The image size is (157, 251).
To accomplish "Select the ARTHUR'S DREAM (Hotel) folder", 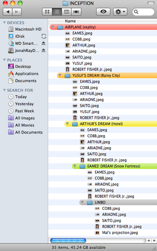I will click(111, 124).
